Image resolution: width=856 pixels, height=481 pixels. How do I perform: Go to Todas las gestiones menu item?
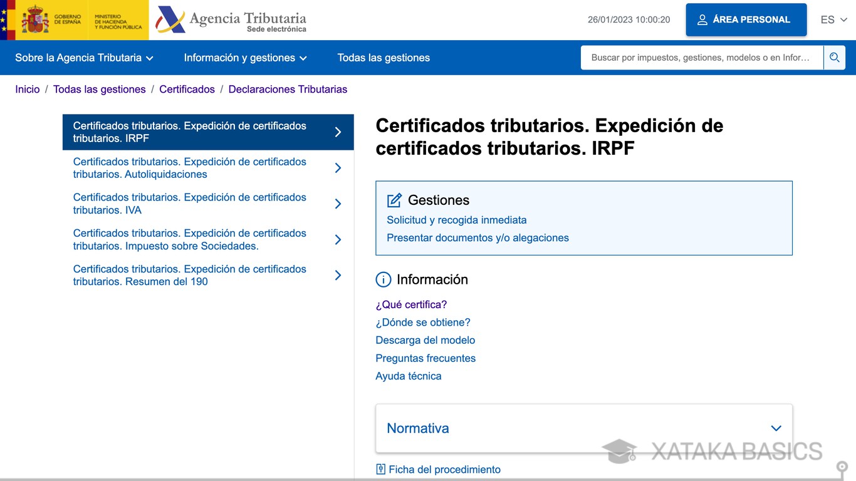pos(384,58)
